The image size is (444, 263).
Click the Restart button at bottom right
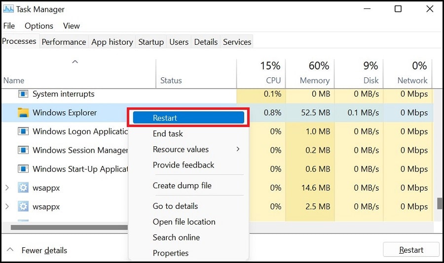411,250
